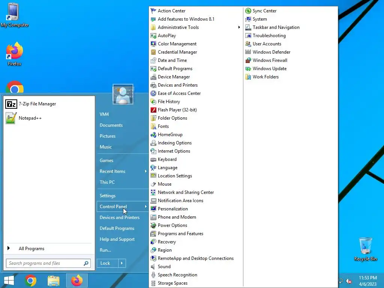Launch Notepad++ from its icon

point(11,118)
